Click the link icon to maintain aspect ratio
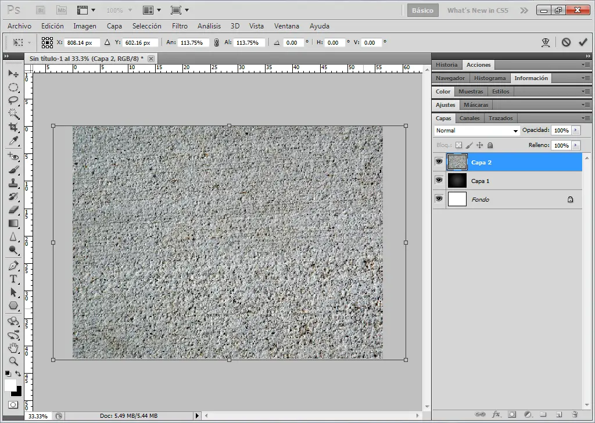This screenshot has height=423, width=595. click(216, 42)
